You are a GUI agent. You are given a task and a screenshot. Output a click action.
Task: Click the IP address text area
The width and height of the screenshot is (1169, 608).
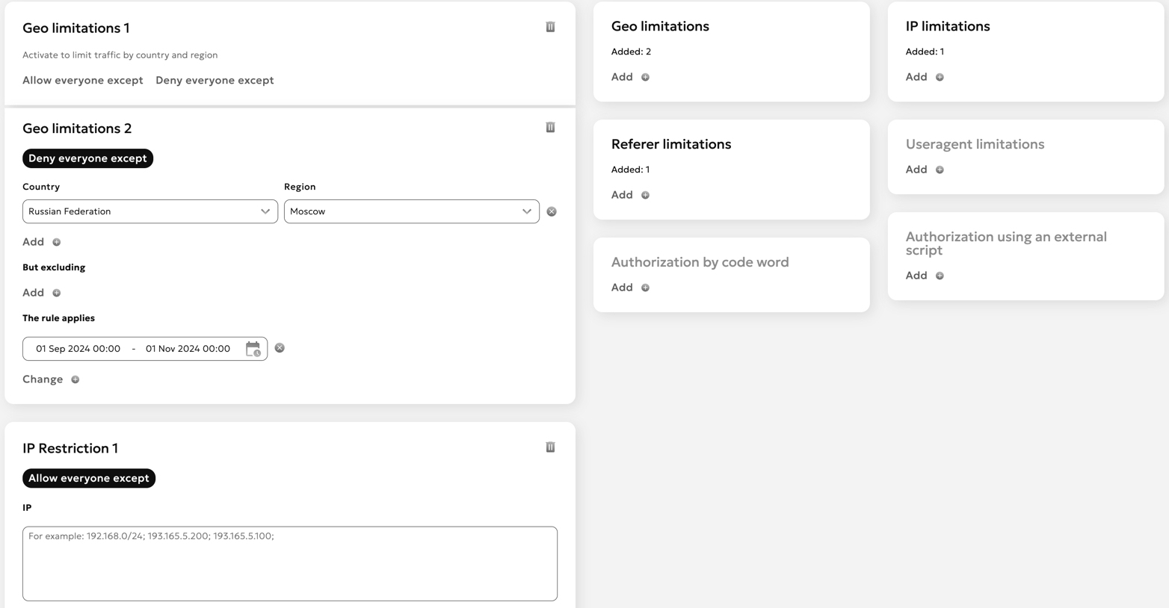289,563
